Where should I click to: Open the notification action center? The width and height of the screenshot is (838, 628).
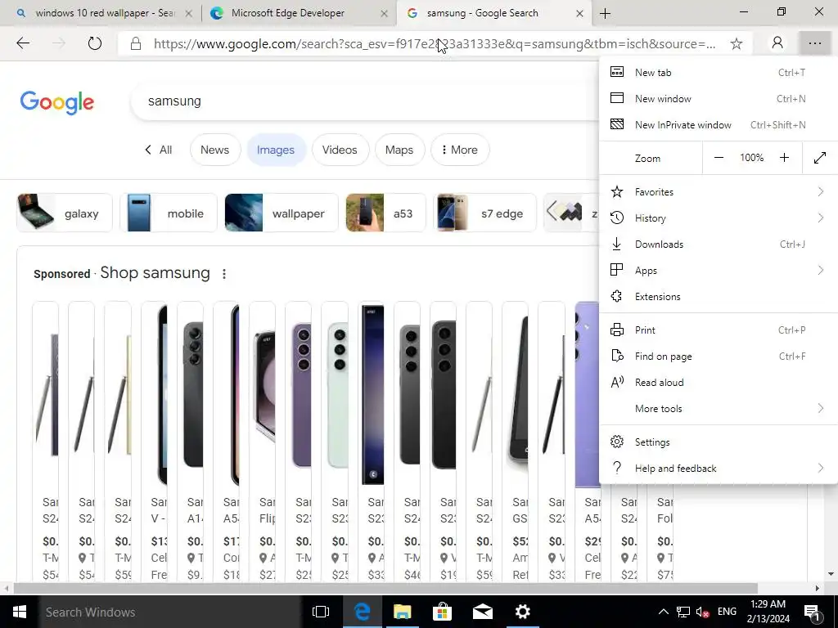(x=813, y=612)
